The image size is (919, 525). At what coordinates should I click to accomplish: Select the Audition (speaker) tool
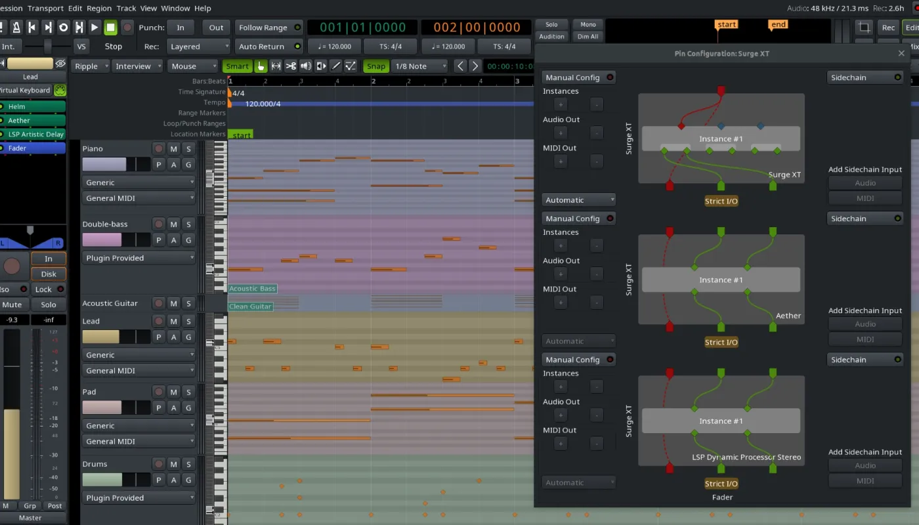306,66
